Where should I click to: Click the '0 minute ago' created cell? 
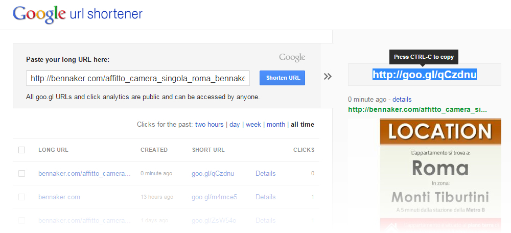(x=156, y=173)
